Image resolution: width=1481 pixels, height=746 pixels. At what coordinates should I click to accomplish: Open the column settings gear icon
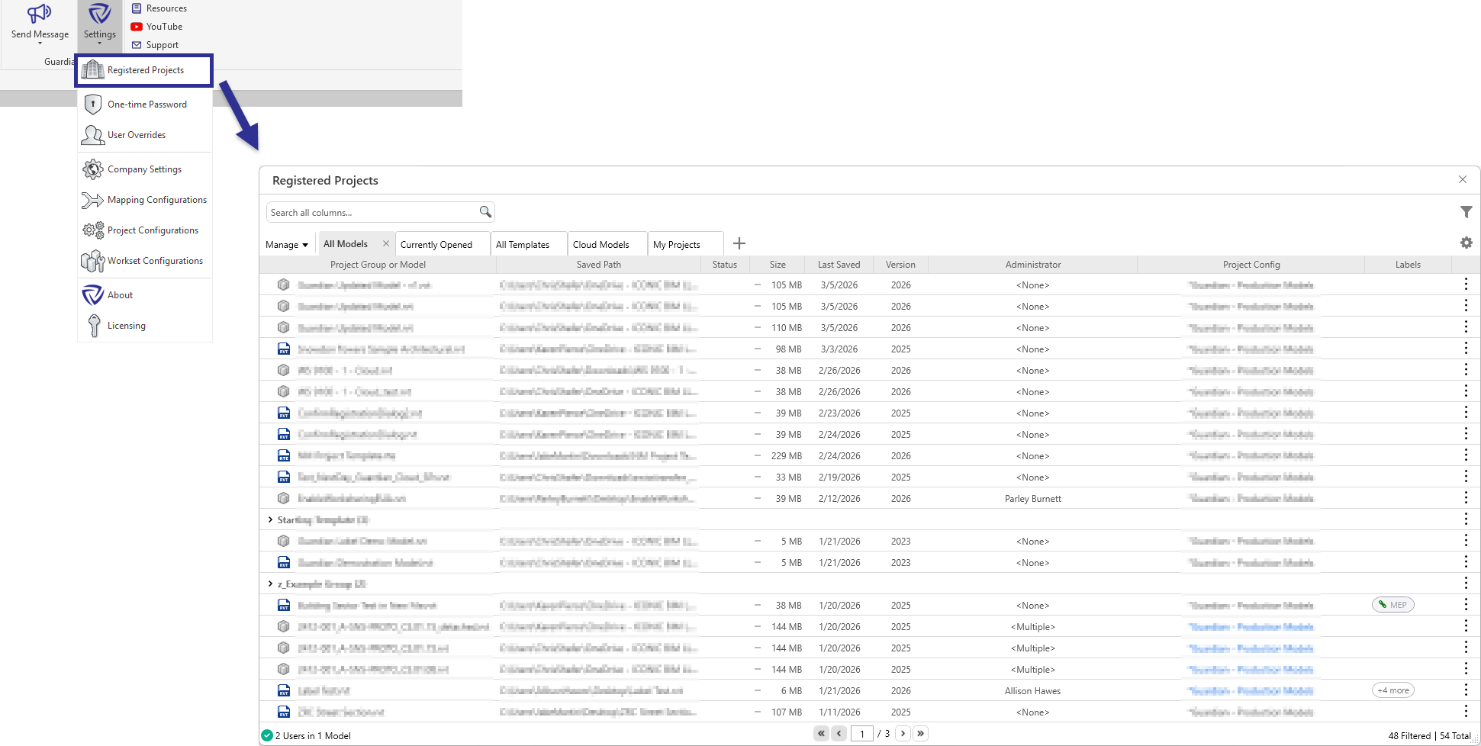tap(1467, 243)
